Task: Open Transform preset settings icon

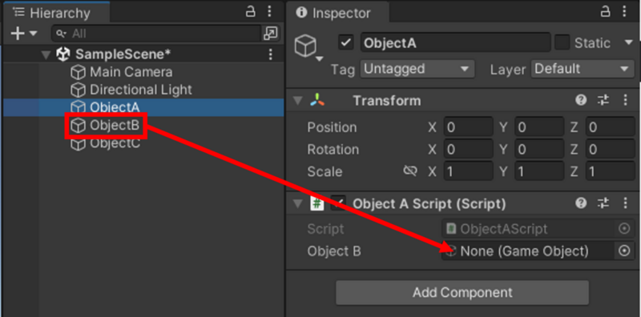Action: (x=603, y=100)
